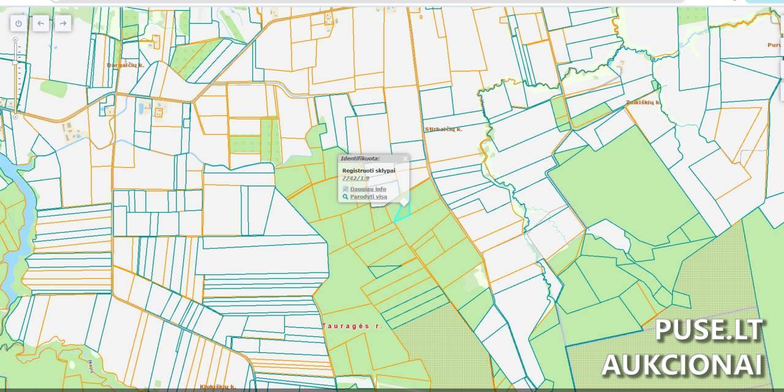Go to previous map extent with back arrow

pos(41,23)
